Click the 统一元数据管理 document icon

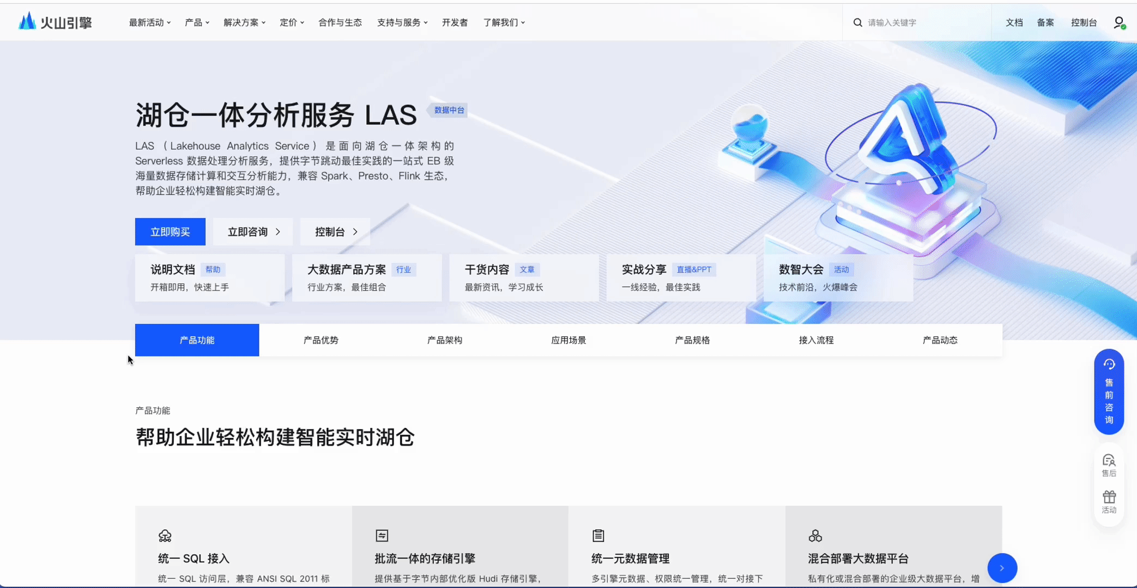pos(598,536)
